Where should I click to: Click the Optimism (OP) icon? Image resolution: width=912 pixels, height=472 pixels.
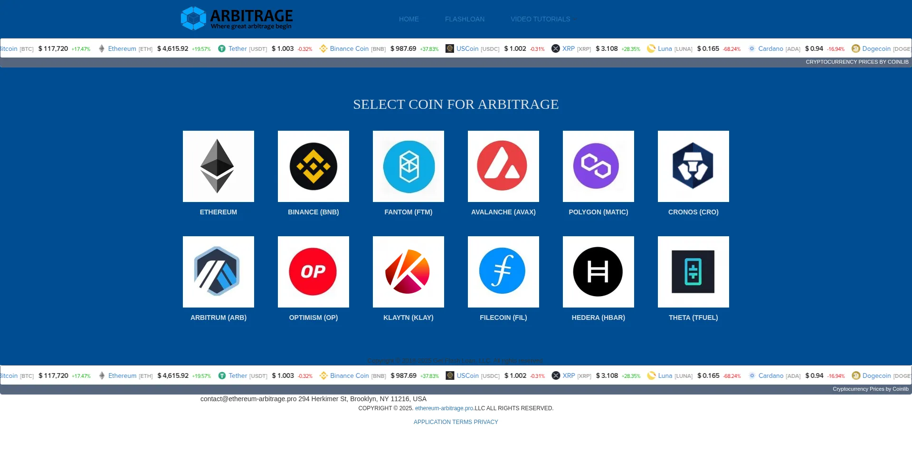pos(313,271)
